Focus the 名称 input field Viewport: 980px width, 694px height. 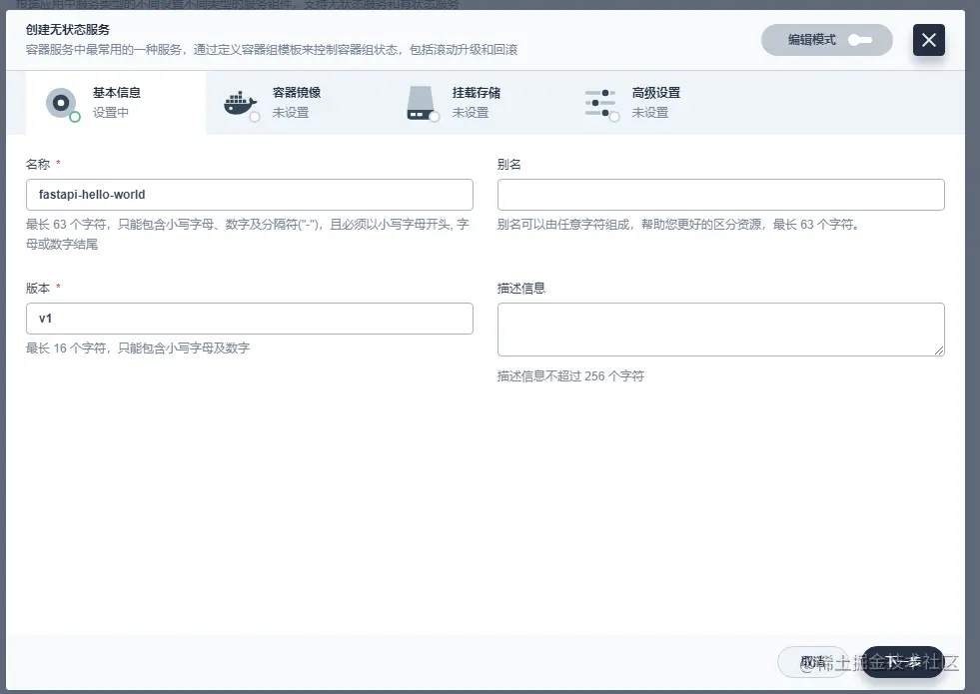pos(250,195)
